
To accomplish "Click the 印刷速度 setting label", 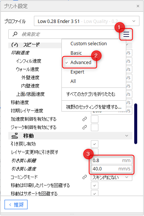I will 20,53.
